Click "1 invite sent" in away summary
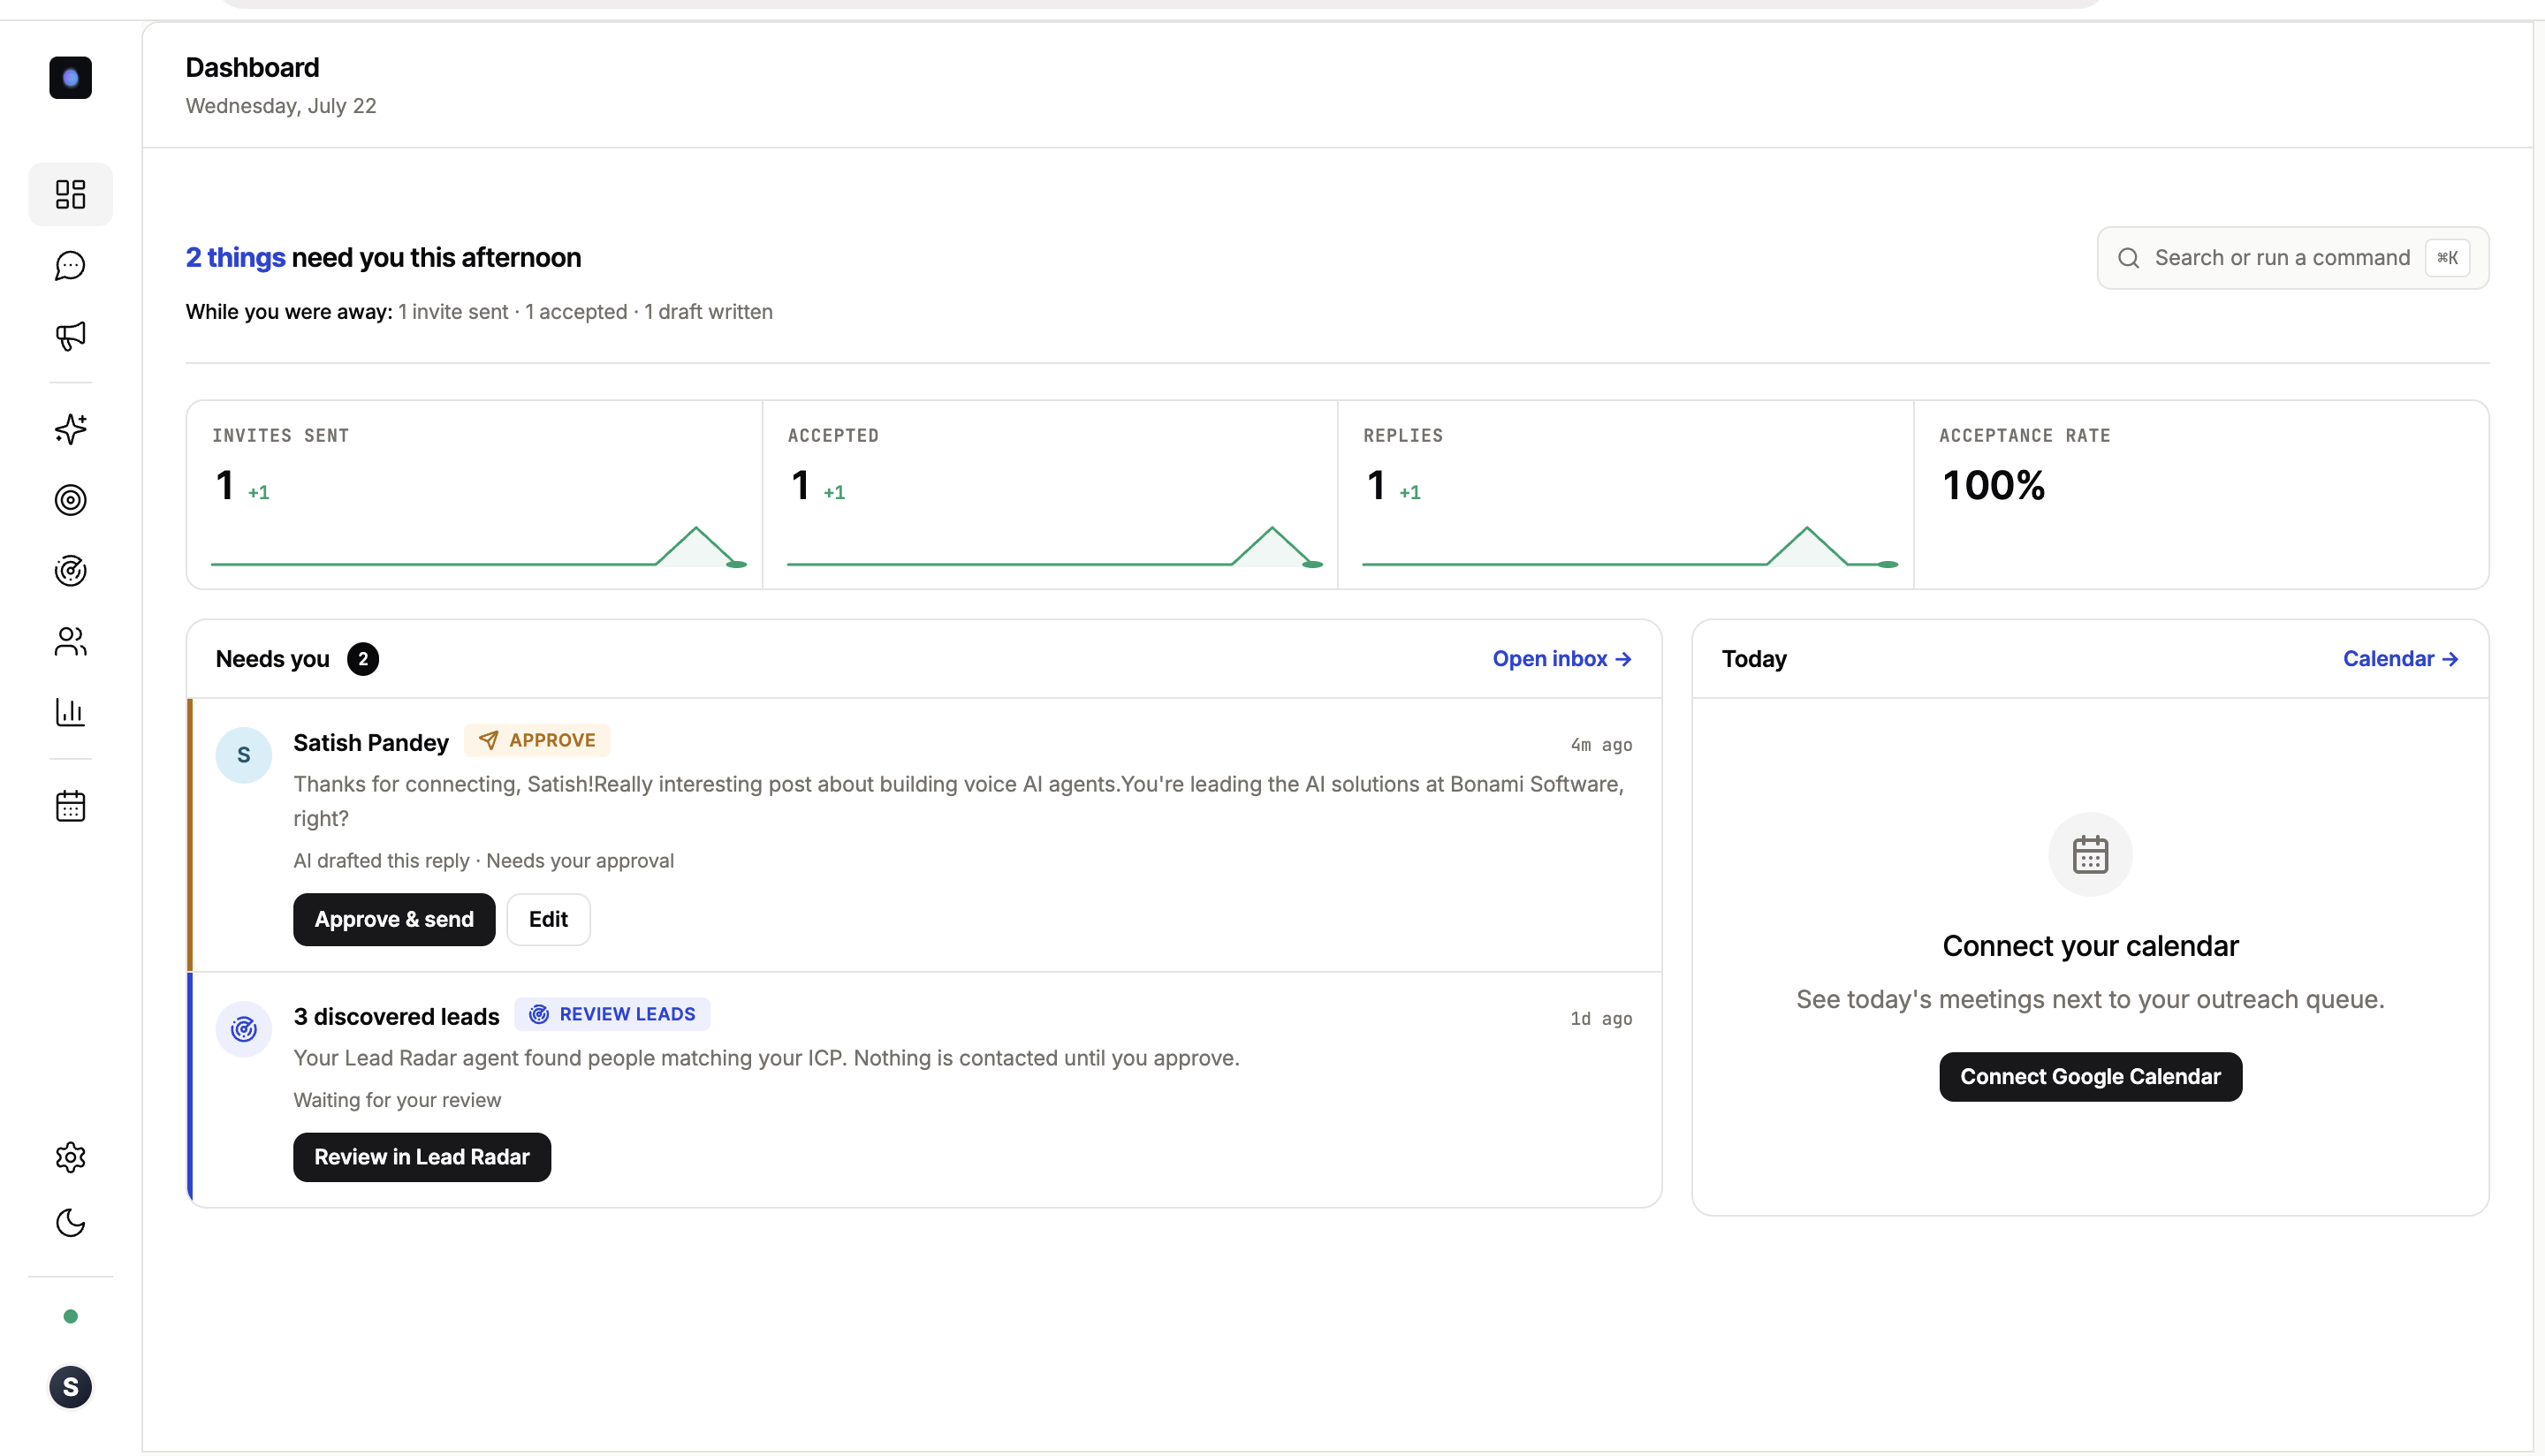 coord(453,312)
